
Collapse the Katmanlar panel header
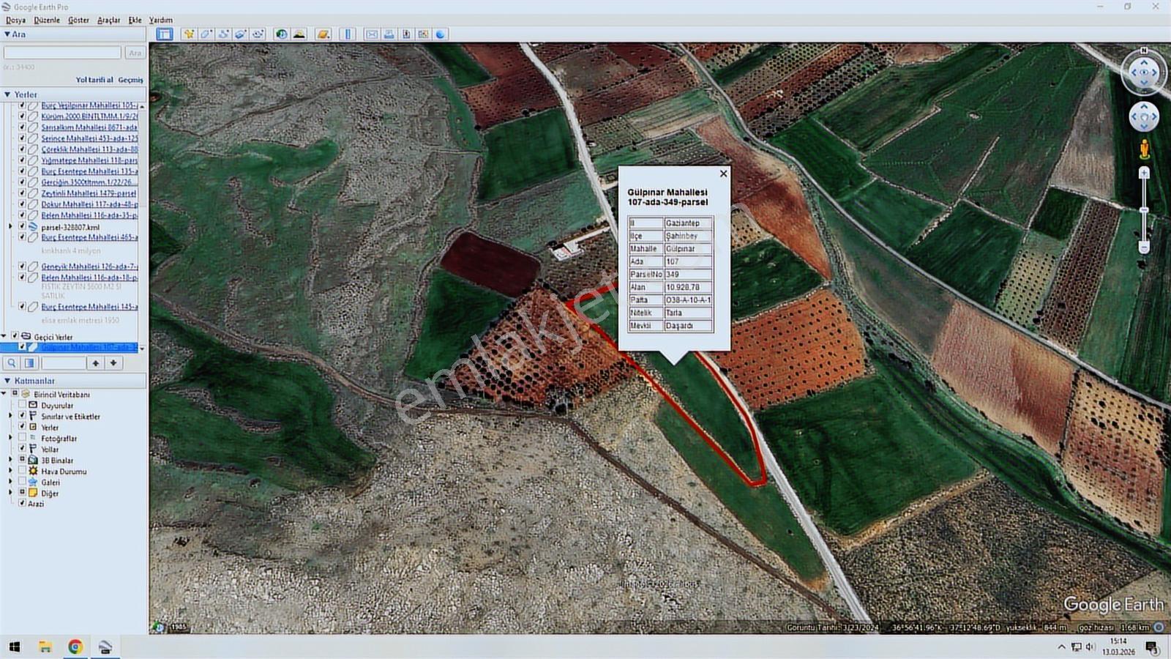[x=7, y=381]
